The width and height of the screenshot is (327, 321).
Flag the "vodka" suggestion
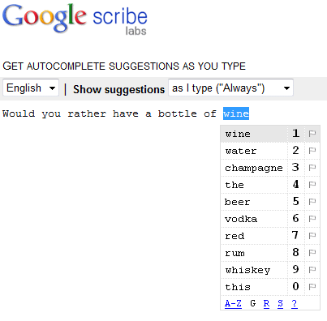[312, 219]
